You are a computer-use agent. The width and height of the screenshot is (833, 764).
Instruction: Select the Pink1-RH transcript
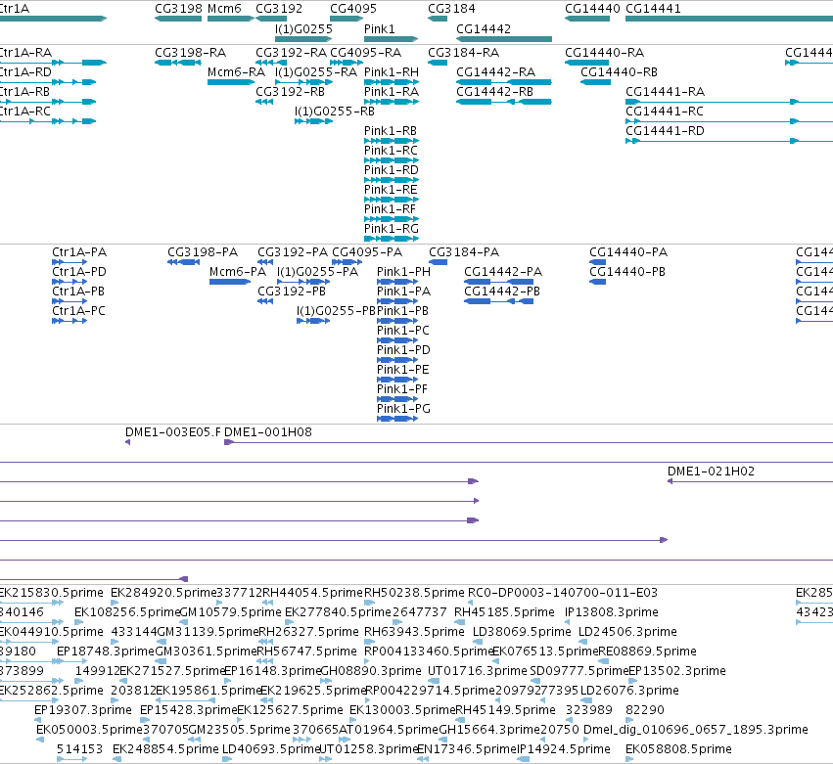[392, 82]
